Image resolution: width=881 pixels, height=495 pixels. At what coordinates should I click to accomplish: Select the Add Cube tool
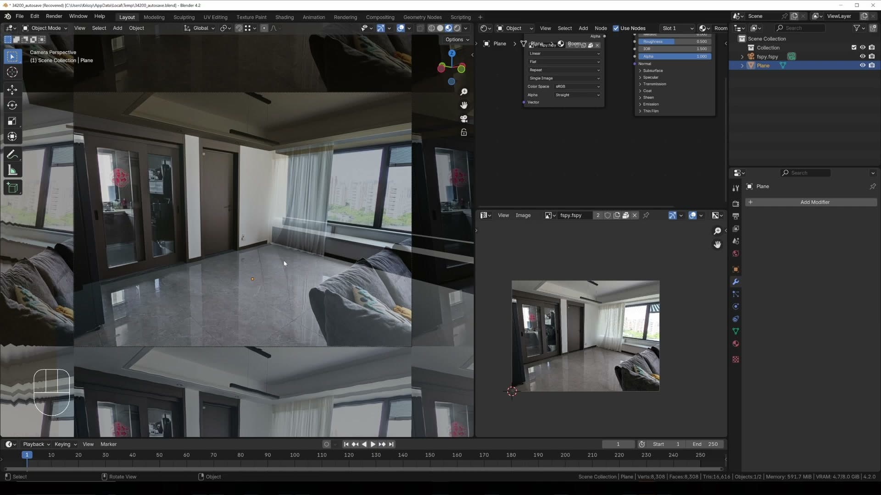click(12, 188)
